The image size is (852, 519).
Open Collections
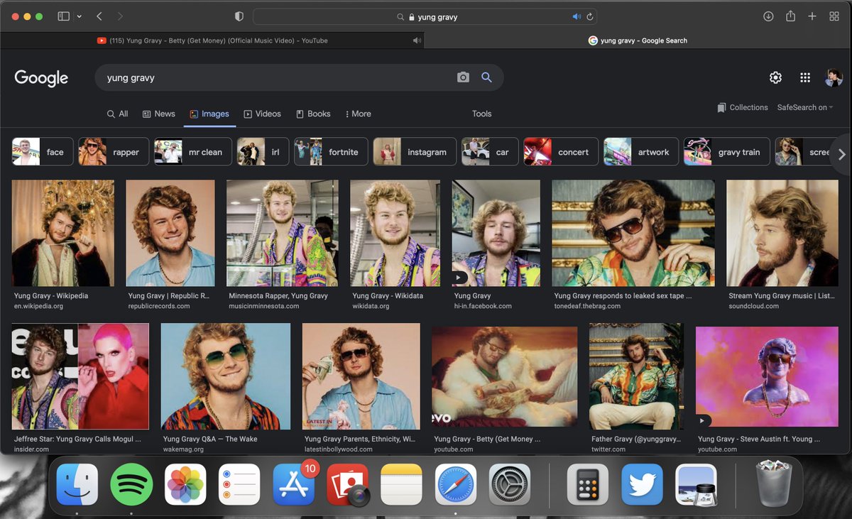pos(743,107)
